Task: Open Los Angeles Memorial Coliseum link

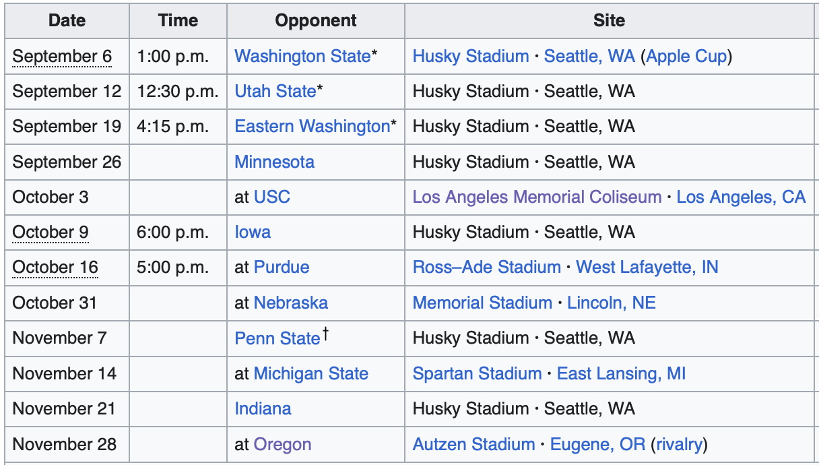Action: click(x=537, y=197)
